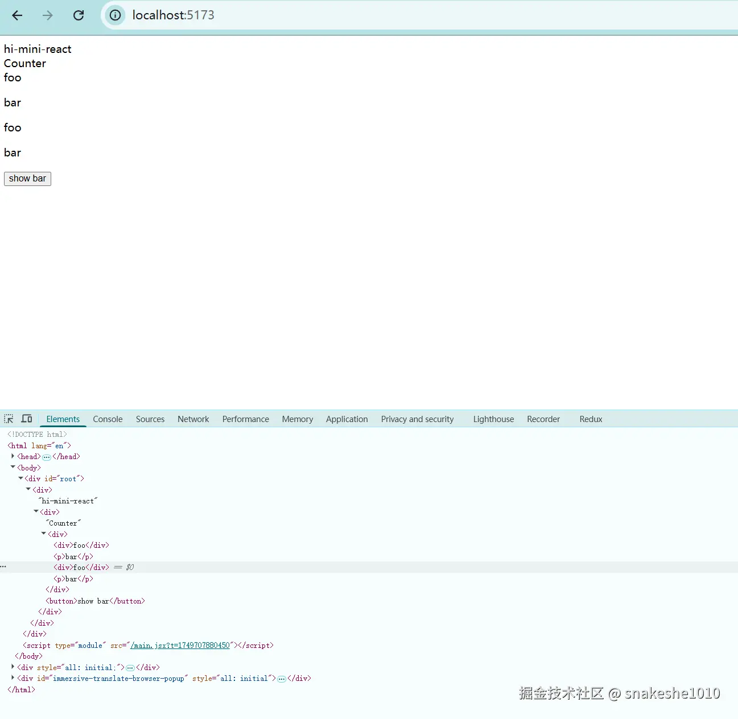Open the Lighthouse tab
This screenshot has height=719, width=738.
tap(493, 419)
